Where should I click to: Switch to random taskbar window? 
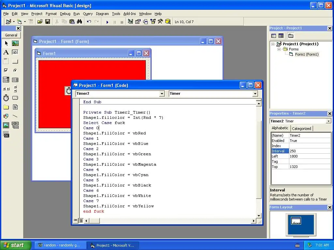pyautogui.click(x=60, y=245)
